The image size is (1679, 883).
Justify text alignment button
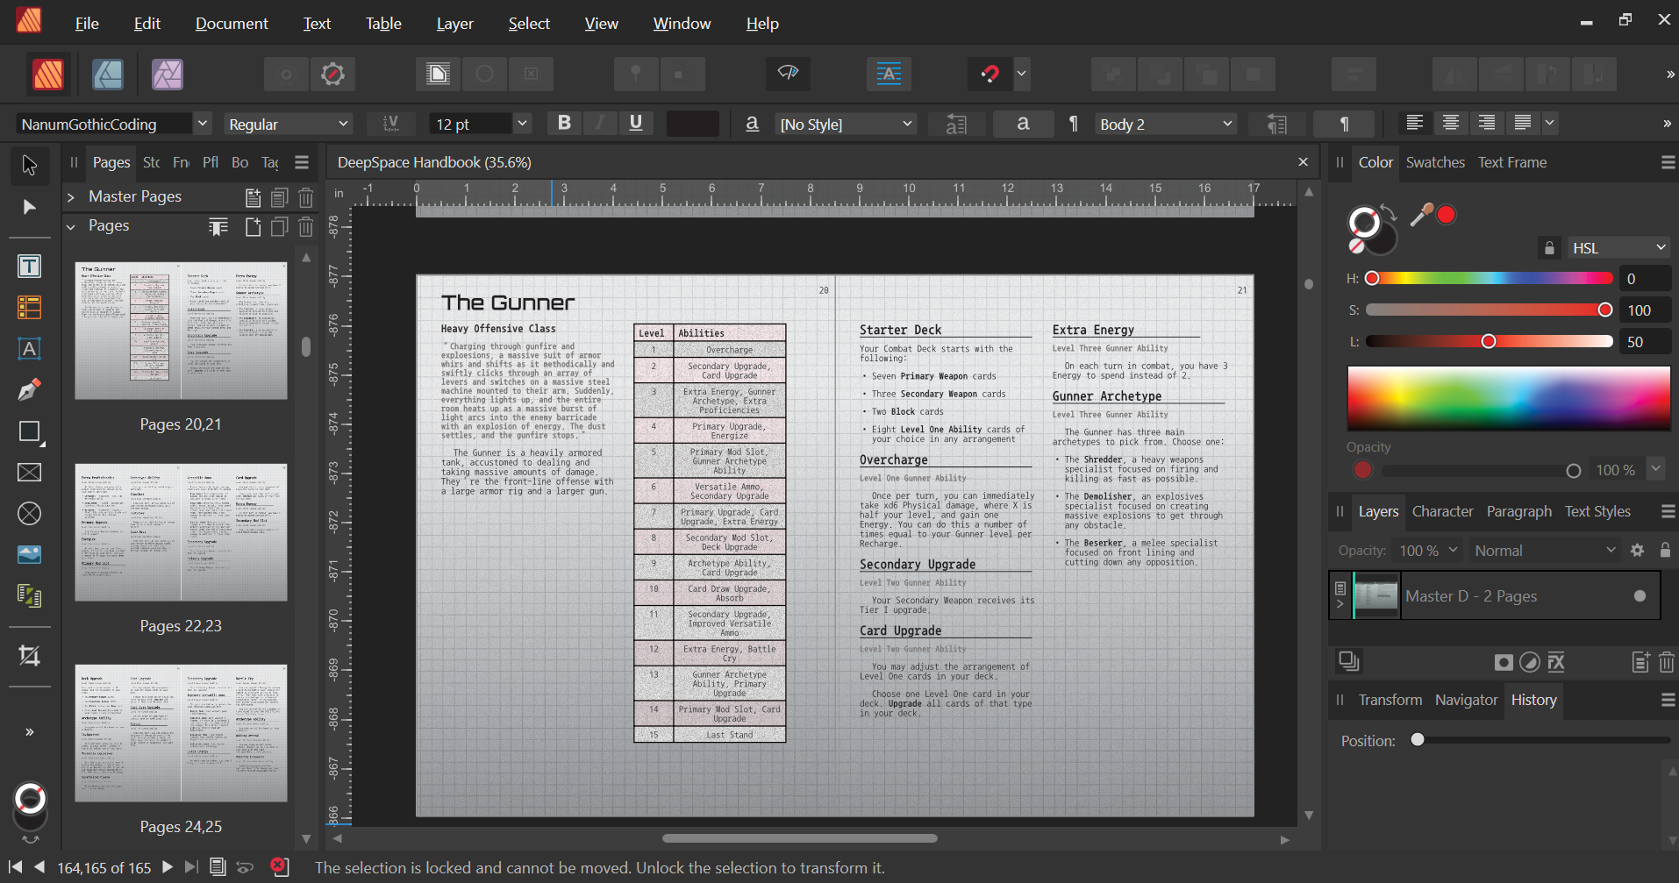[x=1522, y=124]
